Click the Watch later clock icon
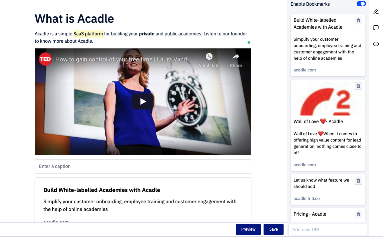The height and width of the screenshot is (237, 383). tap(209, 57)
